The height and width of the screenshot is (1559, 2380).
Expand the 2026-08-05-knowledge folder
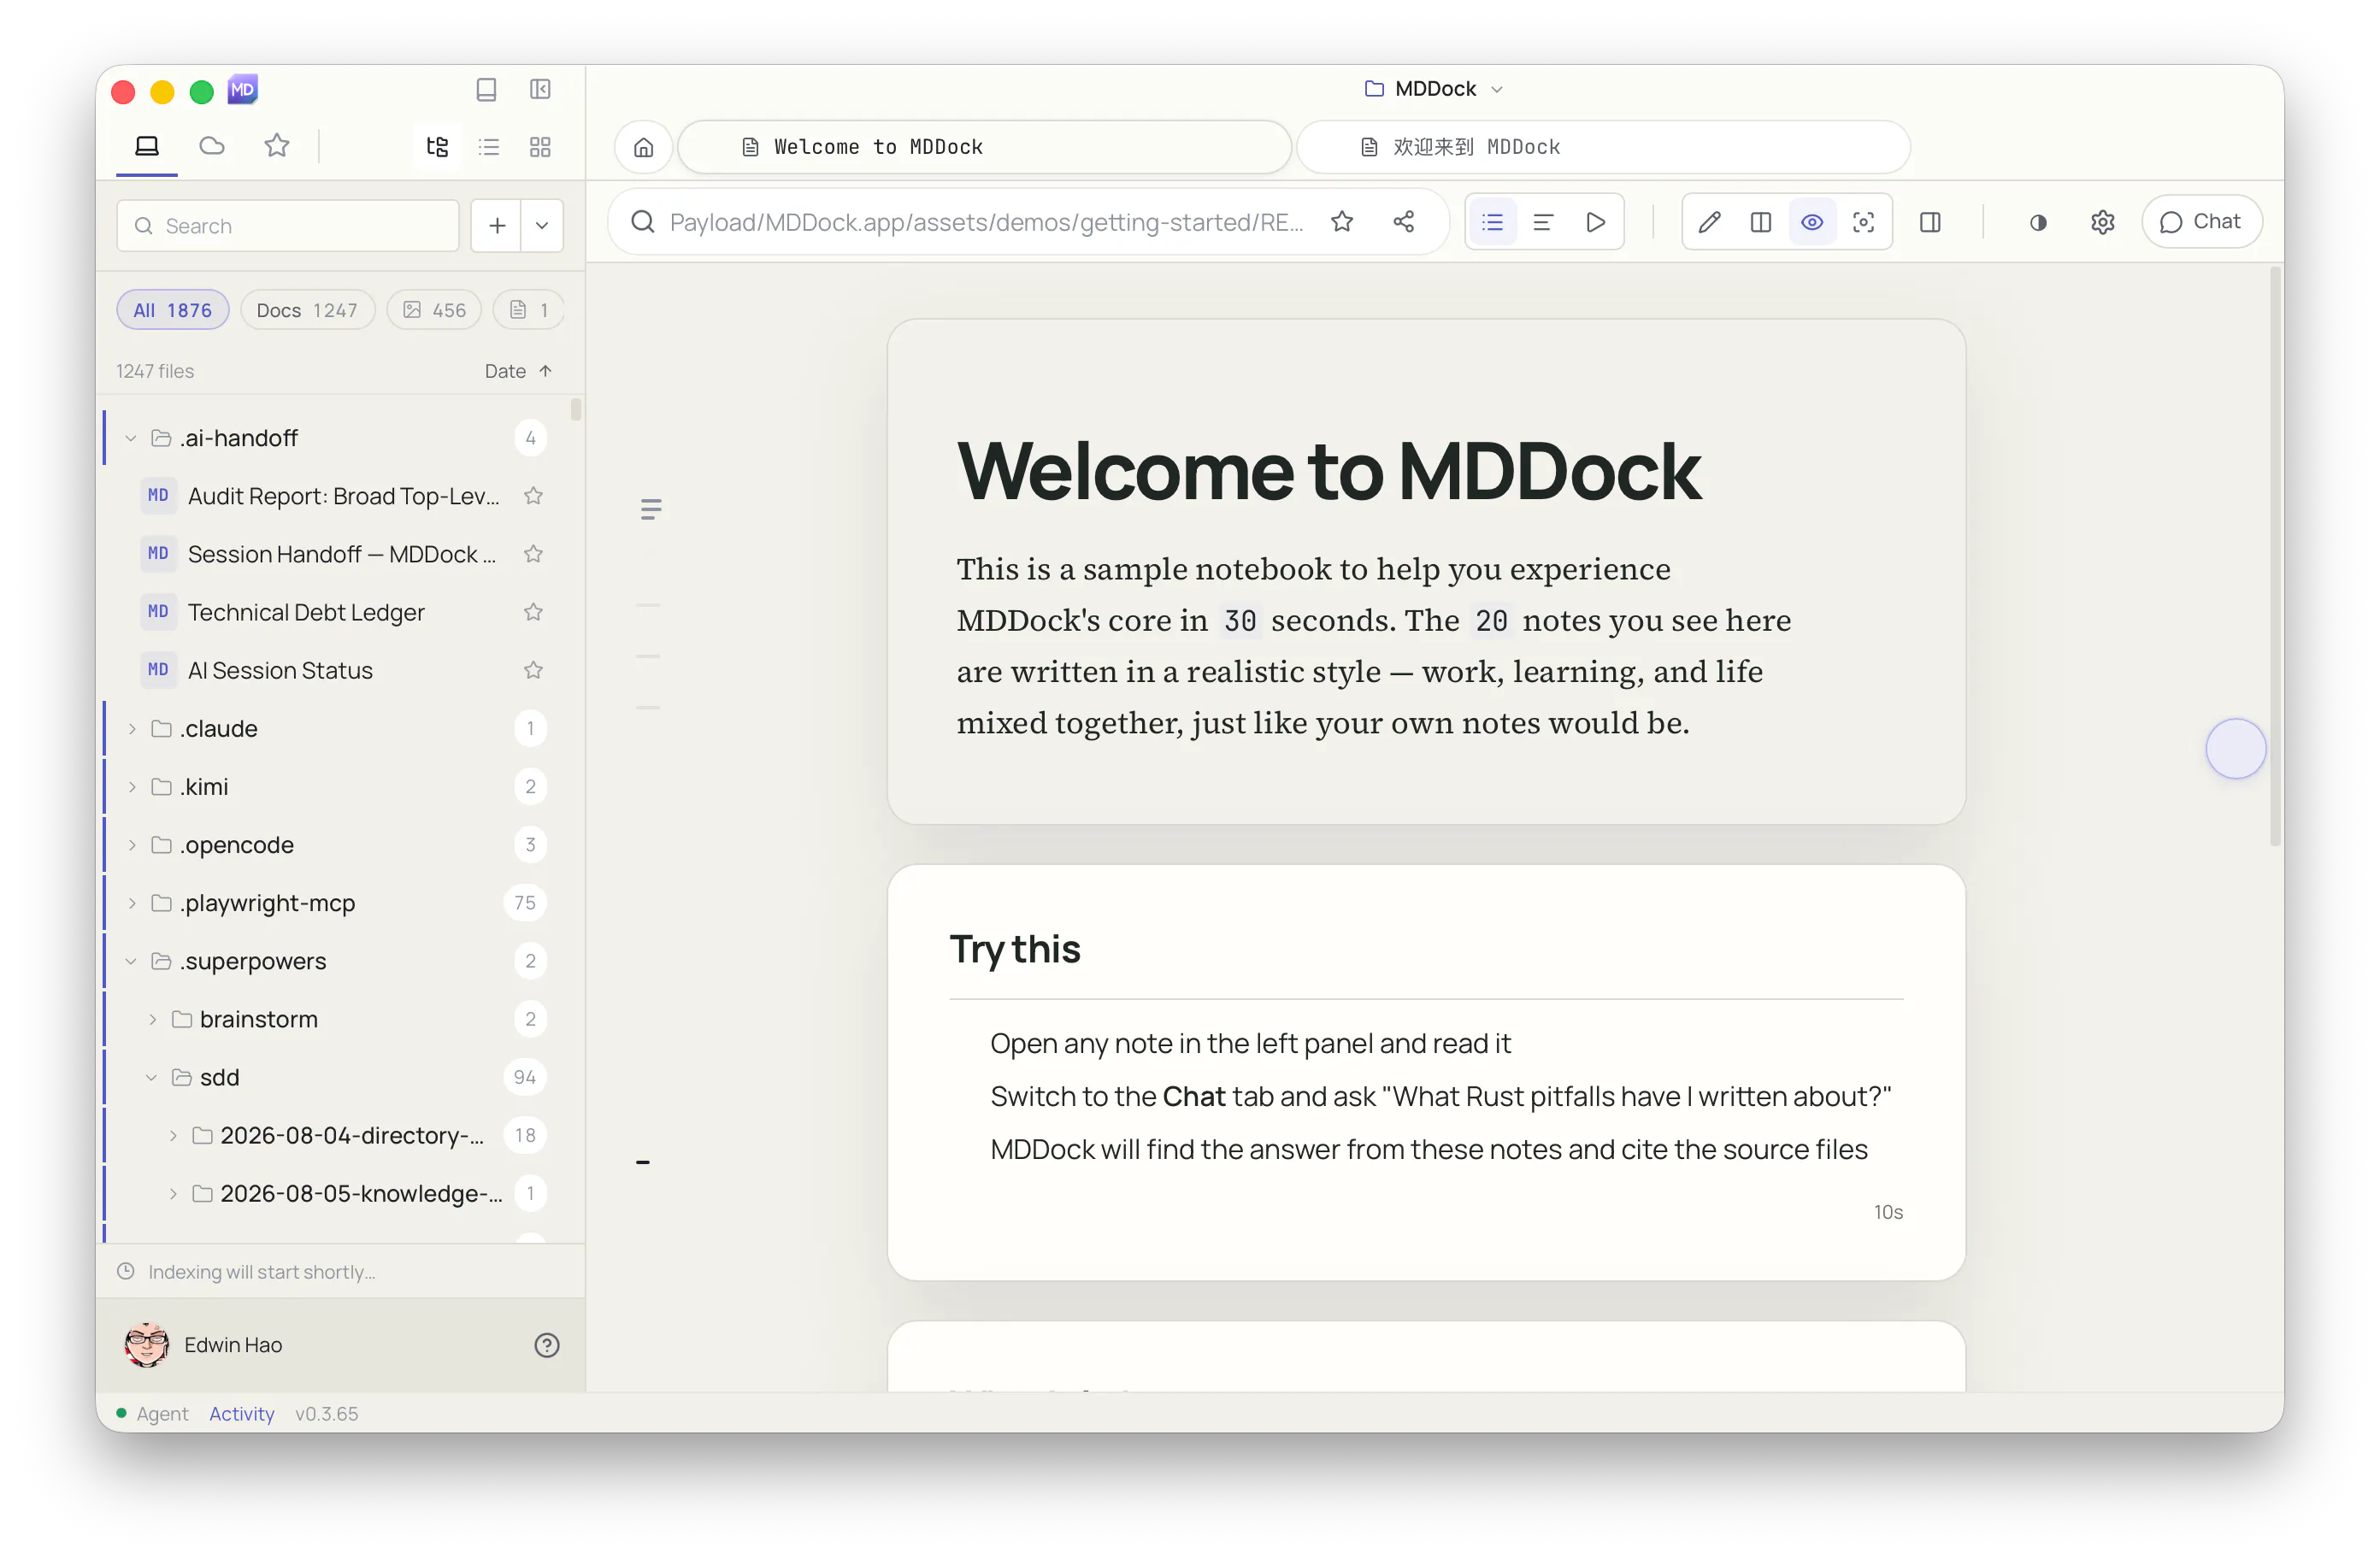click(x=173, y=1193)
